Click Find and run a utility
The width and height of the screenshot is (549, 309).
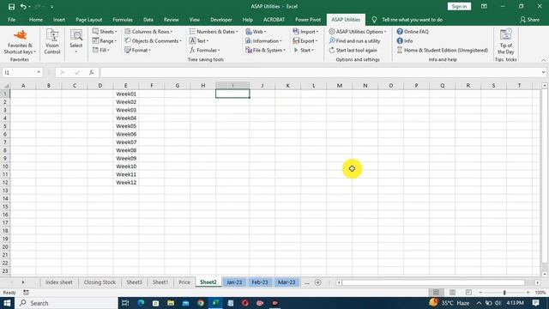coord(354,40)
